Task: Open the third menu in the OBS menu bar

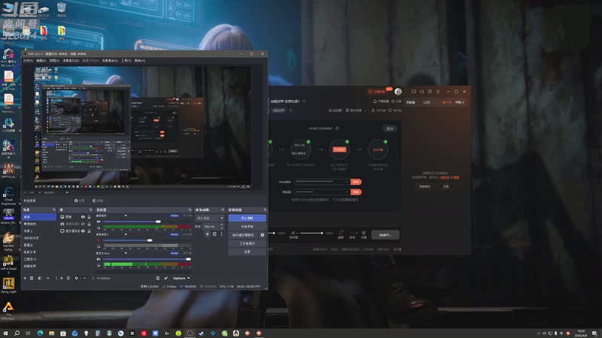Action: pos(54,61)
